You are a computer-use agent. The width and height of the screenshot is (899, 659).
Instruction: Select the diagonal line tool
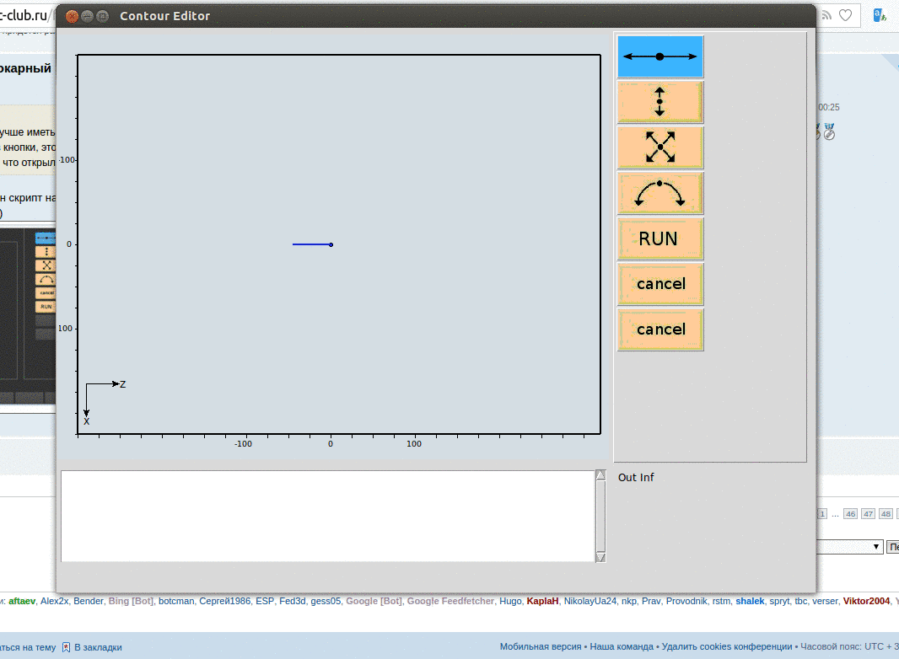[x=660, y=147]
